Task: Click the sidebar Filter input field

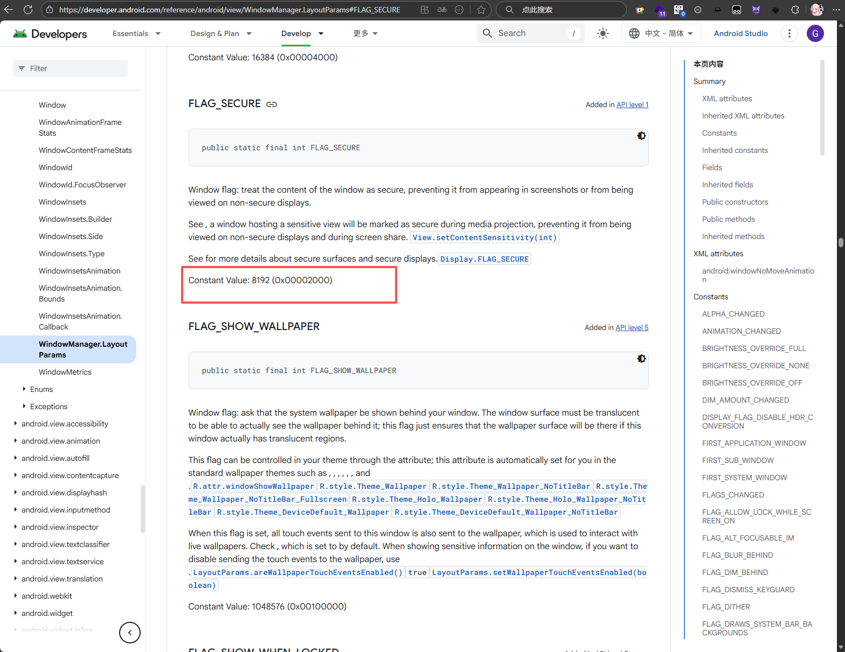Action: (70, 68)
